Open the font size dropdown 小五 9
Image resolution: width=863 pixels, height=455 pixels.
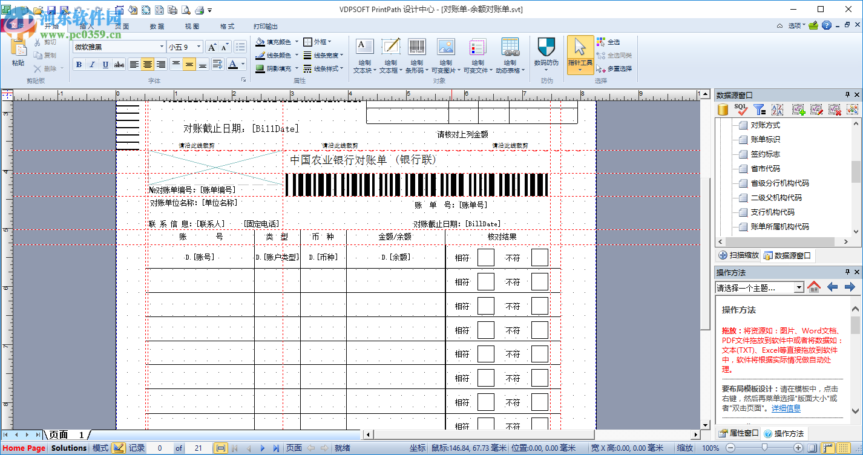[x=199, y=47]
